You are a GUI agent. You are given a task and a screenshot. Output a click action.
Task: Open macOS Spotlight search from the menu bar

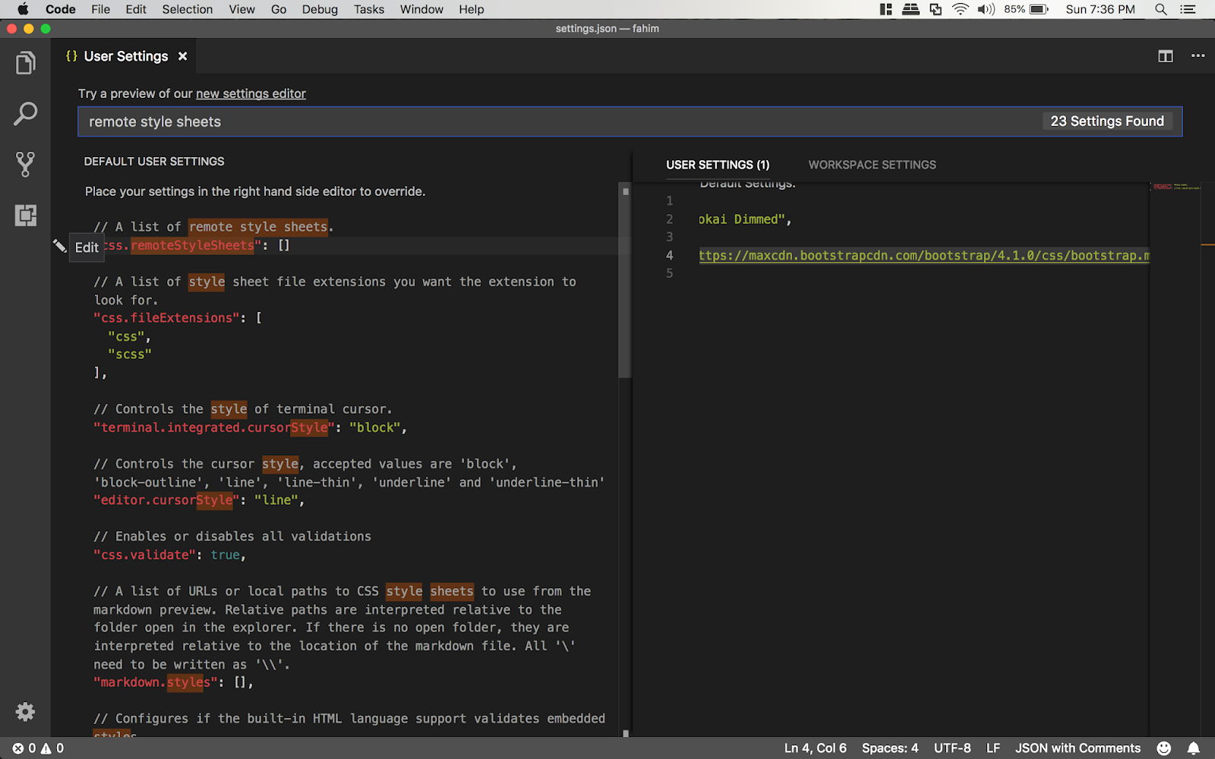[x=1160, y=9]
